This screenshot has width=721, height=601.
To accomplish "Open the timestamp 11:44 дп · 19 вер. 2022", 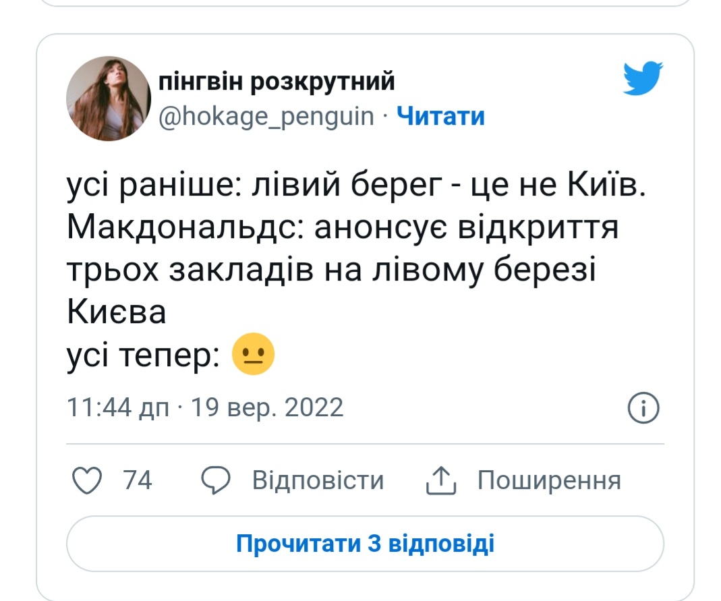I will click(x=205, y=407).
